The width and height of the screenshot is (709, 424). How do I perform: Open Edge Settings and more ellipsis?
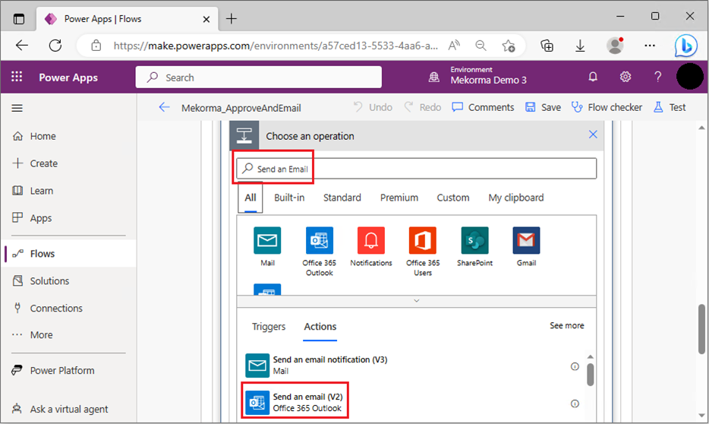click(x=650, y=46)
